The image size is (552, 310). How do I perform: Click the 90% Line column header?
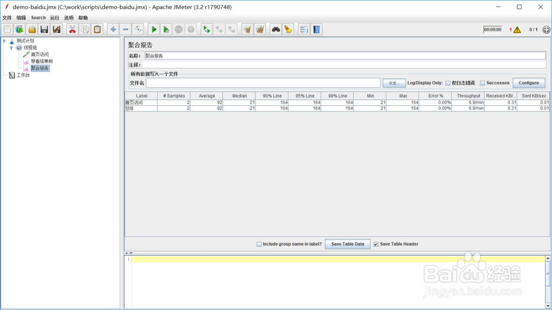272,96
